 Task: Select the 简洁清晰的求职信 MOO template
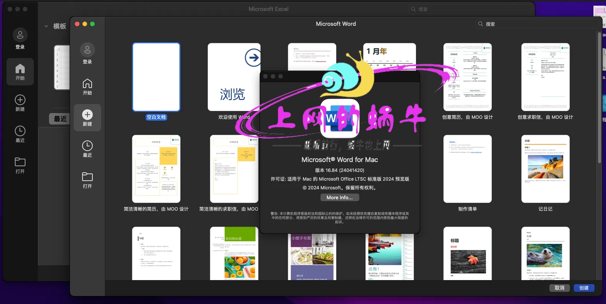coord(234,169)
